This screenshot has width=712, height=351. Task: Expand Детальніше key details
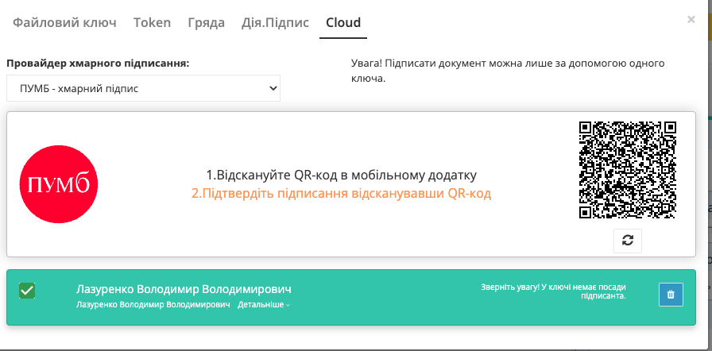(x=264, y=305)
